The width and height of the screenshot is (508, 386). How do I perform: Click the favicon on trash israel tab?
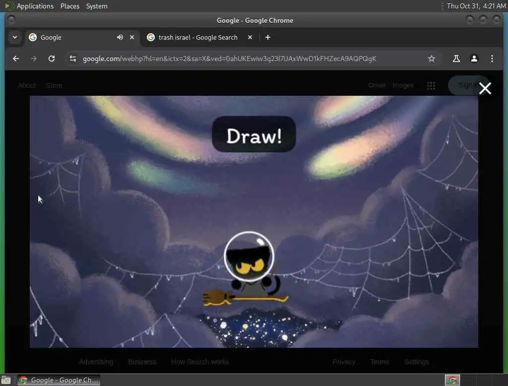tap(151, 37)
